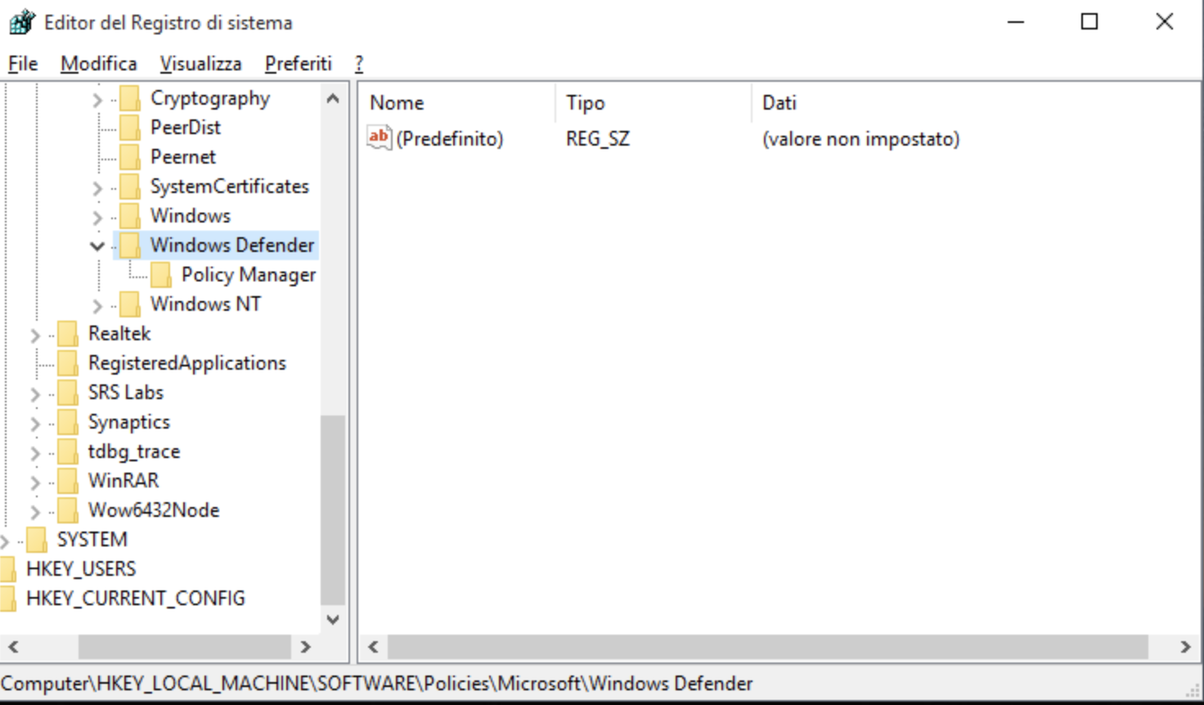Click the values pane horizontal scrollbar thumb
This screenshot has width=1204, height=705.
[768, 647]
